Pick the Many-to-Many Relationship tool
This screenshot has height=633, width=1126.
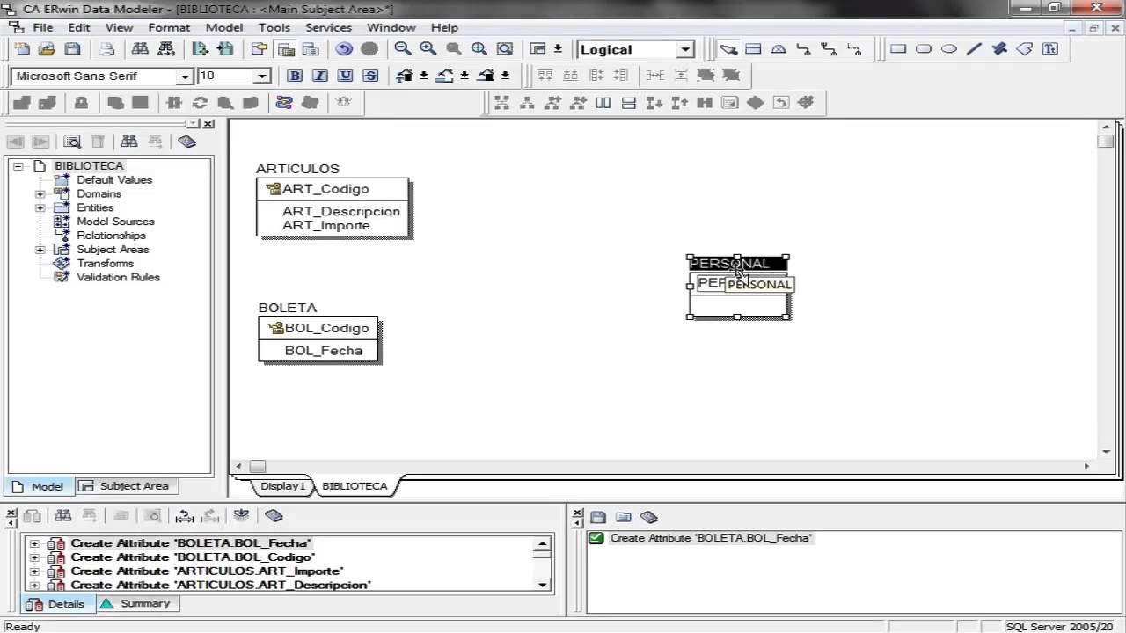pos(829,49)
